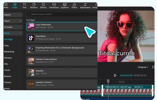The width and height of the screenshot is (157, 100).
Task: Click the Search songs or artists field
Action: pos(62,14)
